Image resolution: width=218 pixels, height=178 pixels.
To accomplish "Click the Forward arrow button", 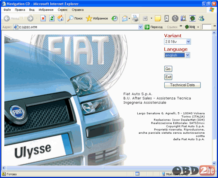I will 30,19.
